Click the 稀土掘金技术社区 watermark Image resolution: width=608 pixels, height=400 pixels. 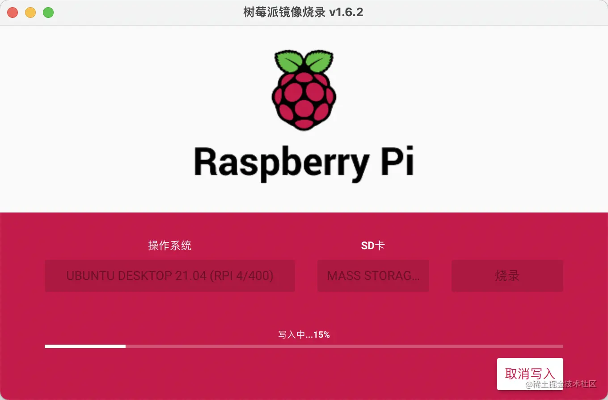click(x=561, y=384)
